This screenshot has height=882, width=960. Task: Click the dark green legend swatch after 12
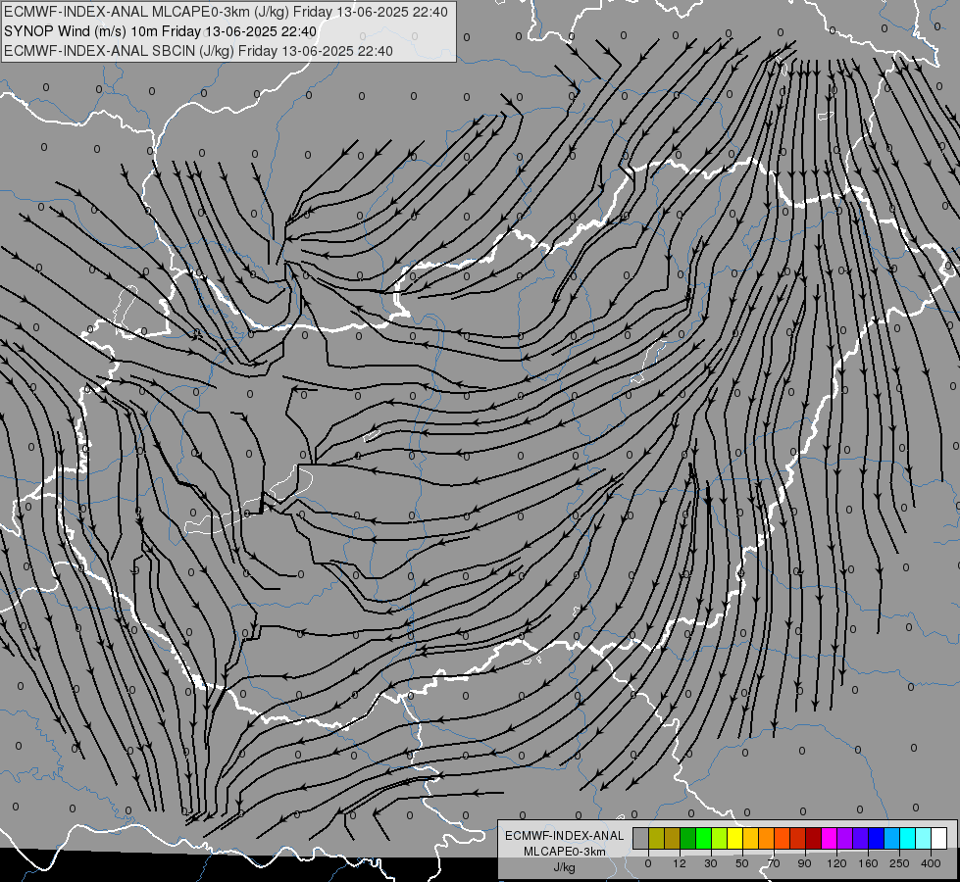(x=688, y=838)
